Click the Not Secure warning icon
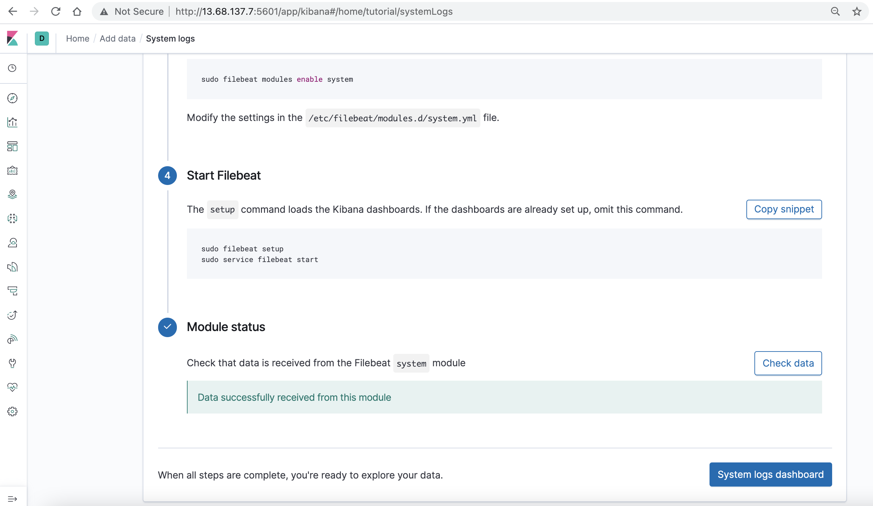The image size is (873, 506). [104, 11]
